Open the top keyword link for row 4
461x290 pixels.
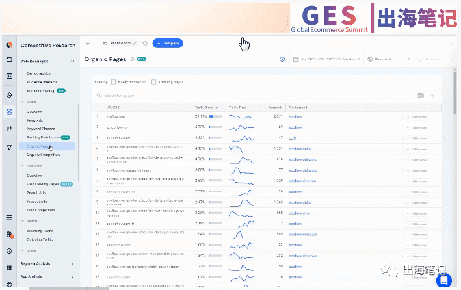[x=300, y=149]
